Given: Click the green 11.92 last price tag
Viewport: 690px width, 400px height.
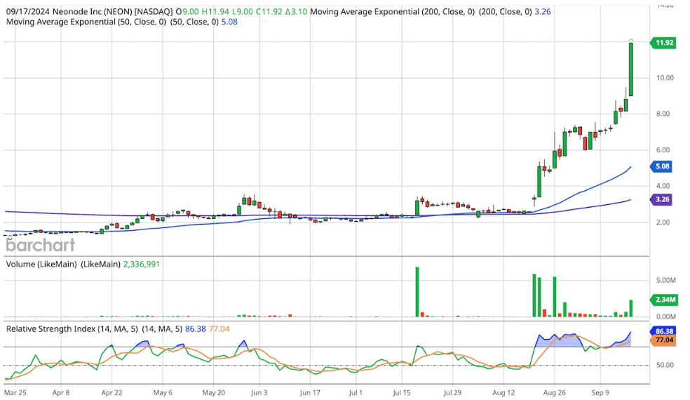Looking at the screenshot, I should [664, 43].
